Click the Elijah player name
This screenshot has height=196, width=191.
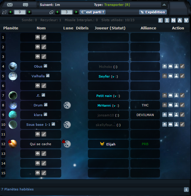point(111,144)
